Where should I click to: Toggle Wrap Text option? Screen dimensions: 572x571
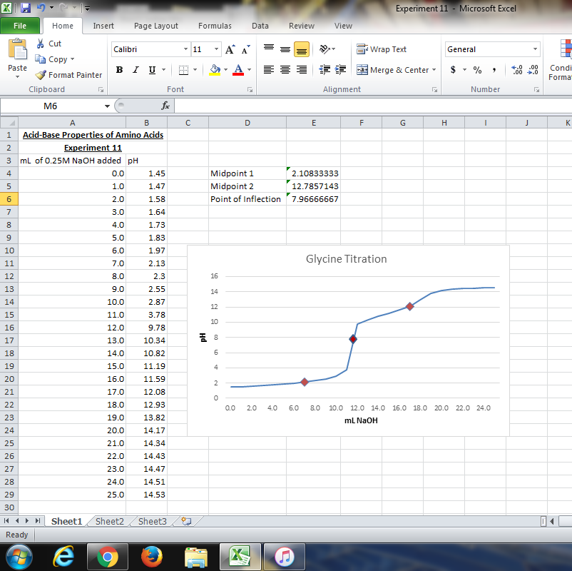pos(382,49)
